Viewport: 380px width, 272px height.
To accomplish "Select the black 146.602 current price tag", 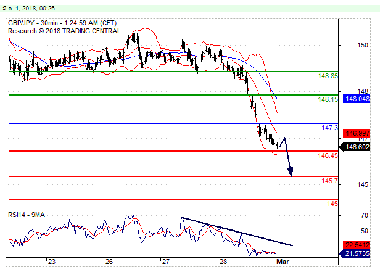I will click(357, 147).
